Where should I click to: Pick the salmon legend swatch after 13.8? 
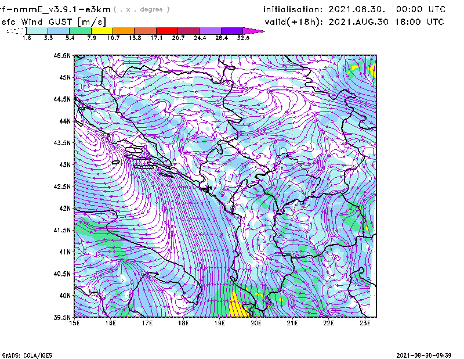tap(146, 31)
